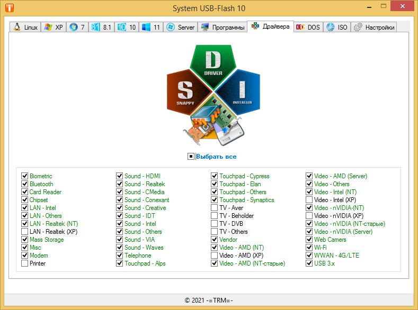This screenshot has height=310, width=418.
Task: Open the Windows 10 tab
Action: click(x=127, y=27)
